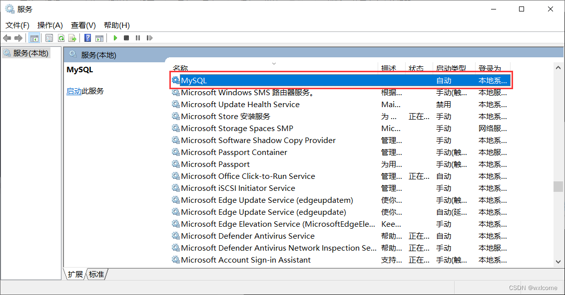Select Microsoft Edge Update Service (edgeupdatem) row

tap(341, 200)
